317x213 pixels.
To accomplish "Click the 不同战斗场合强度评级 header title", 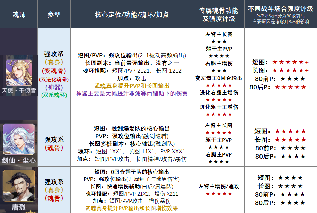I will click(281, 9).
